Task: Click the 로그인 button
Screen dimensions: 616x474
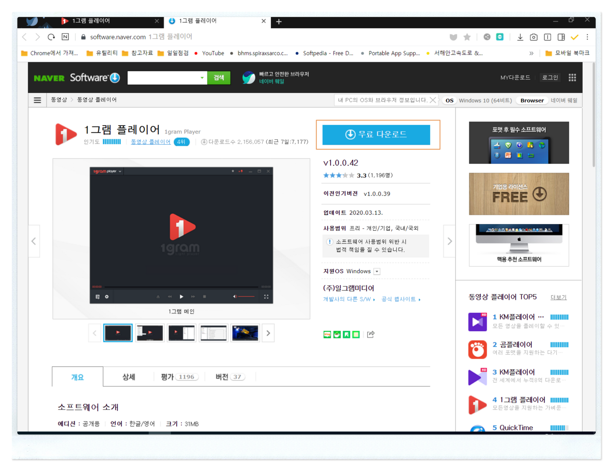Action: pos(550,77)
